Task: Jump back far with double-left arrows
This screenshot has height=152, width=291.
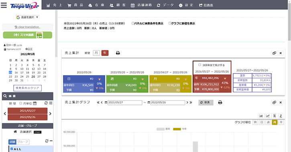Action: coord(98,103)
